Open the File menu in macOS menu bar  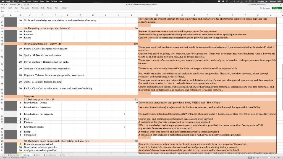[13, 1]
